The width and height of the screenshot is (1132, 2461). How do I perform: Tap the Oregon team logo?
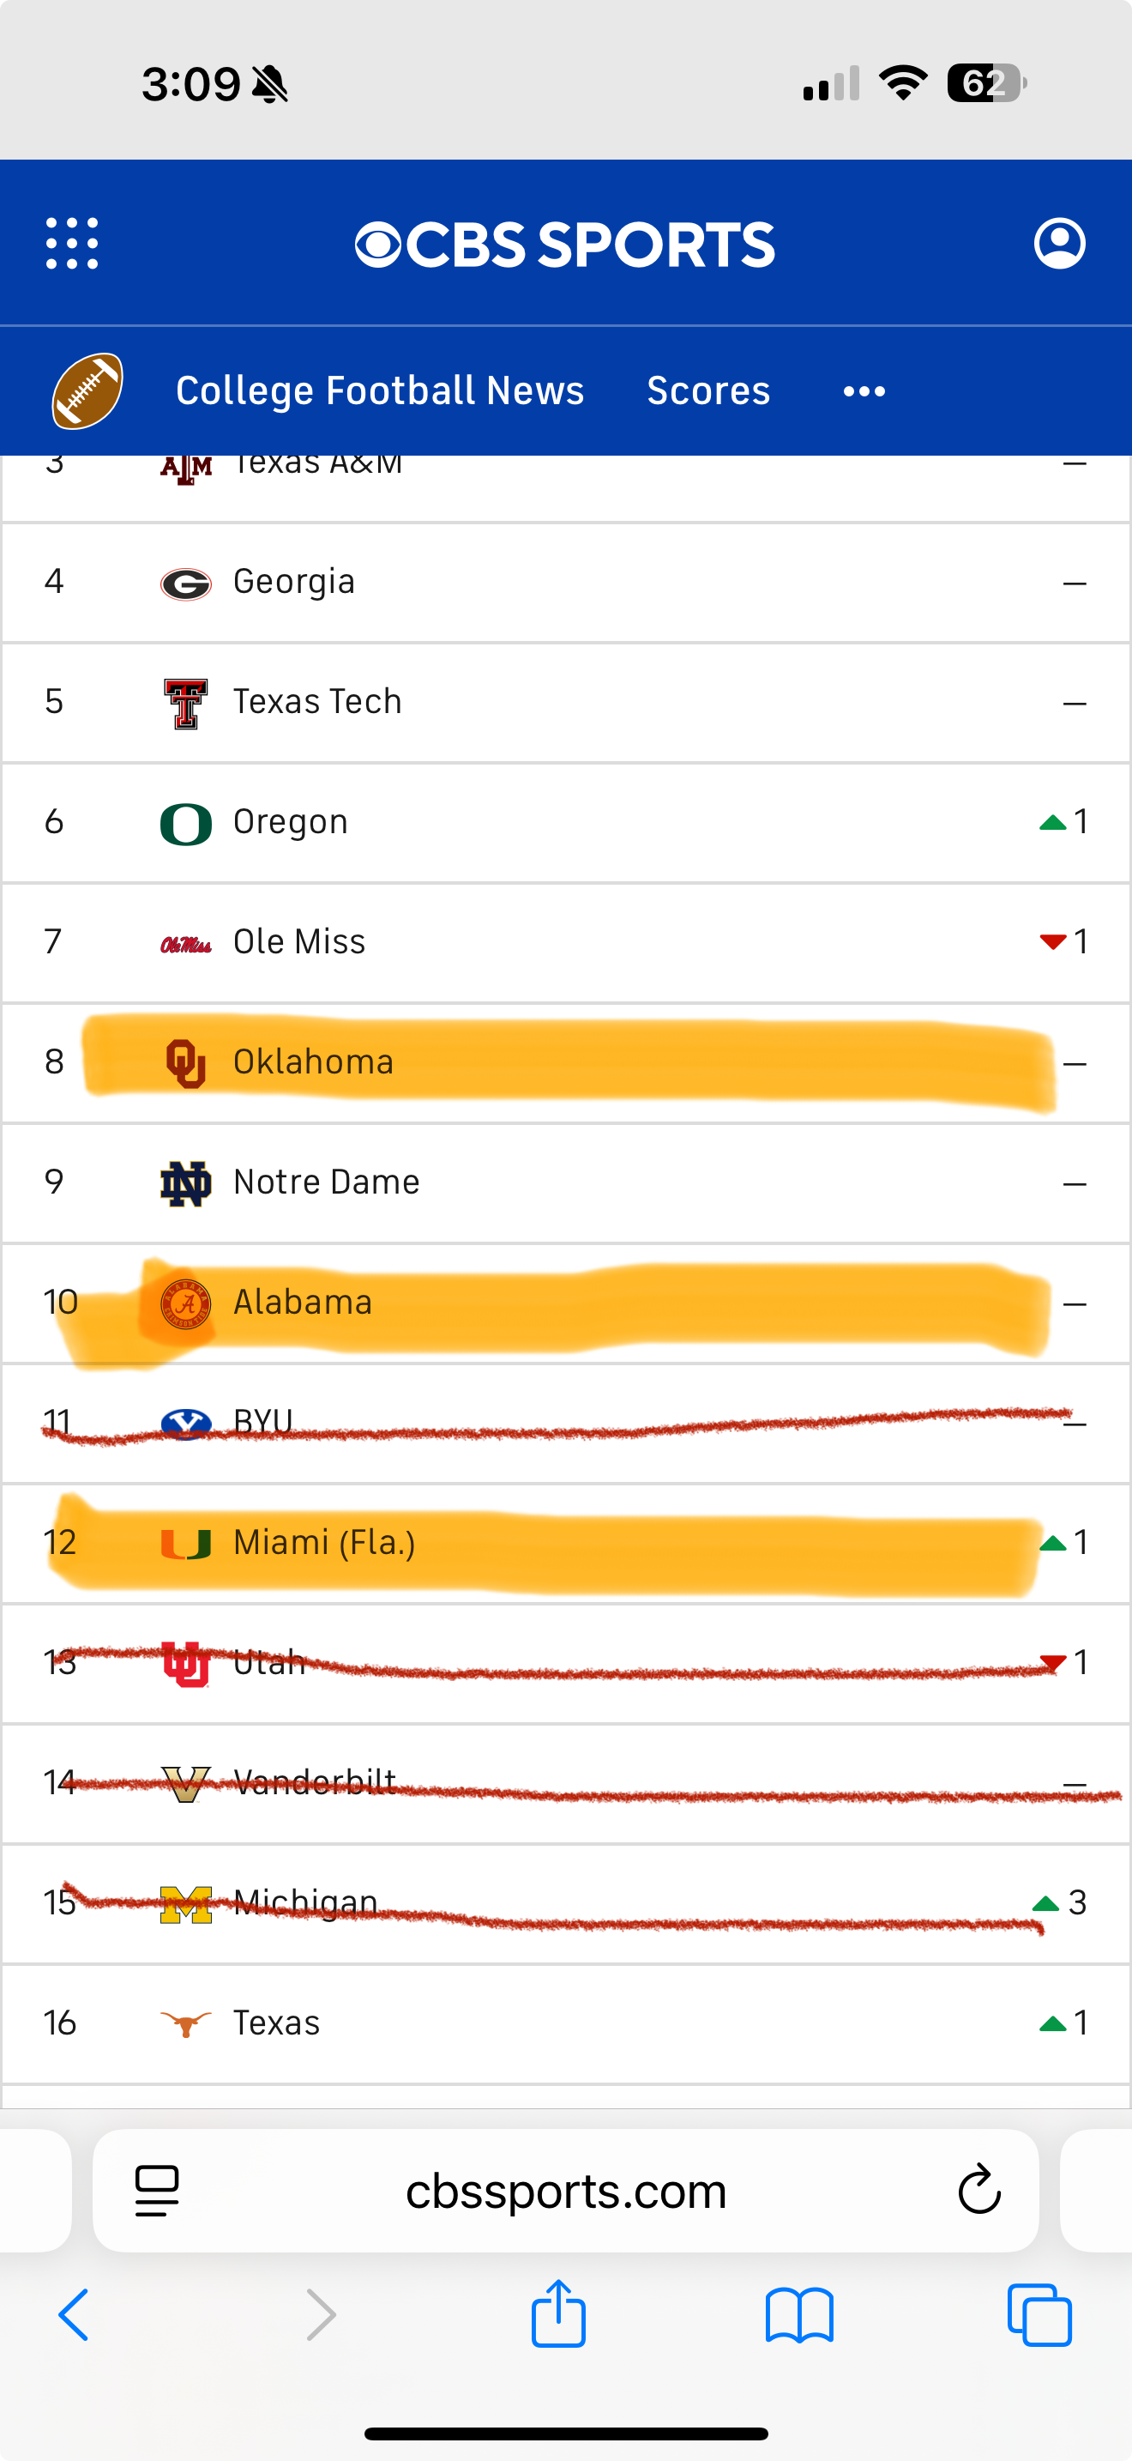(186, 823)
